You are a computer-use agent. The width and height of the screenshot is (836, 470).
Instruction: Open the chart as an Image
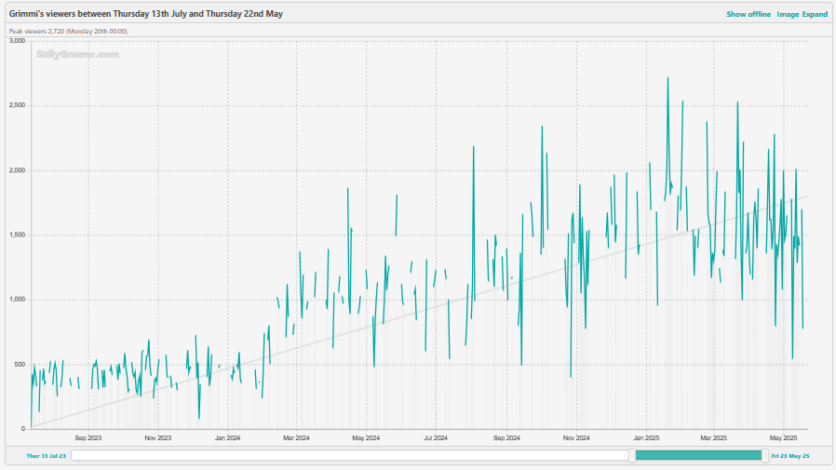788,14
